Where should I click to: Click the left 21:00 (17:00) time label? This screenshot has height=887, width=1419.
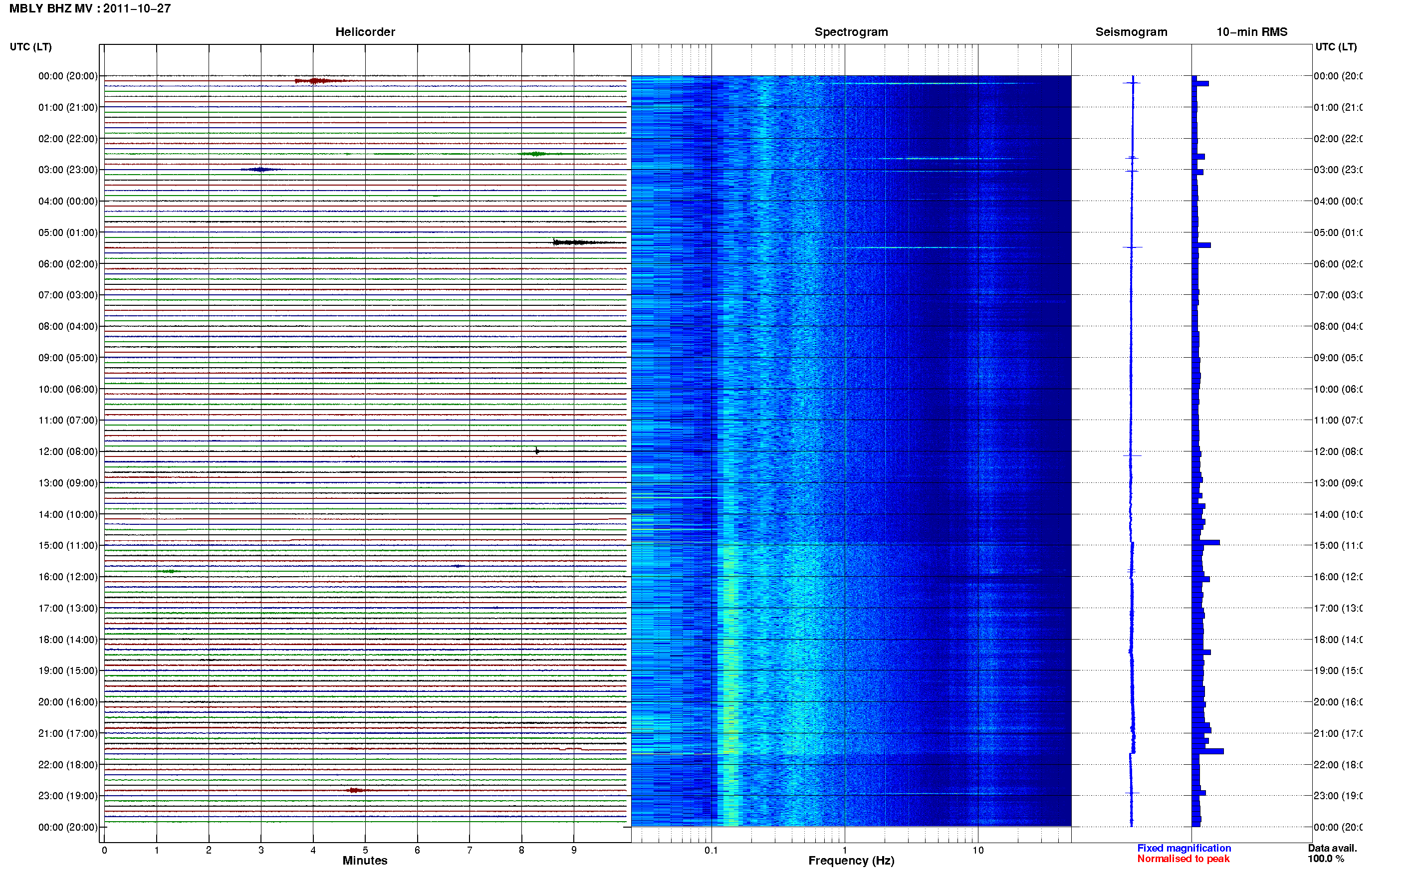[68, 733]
